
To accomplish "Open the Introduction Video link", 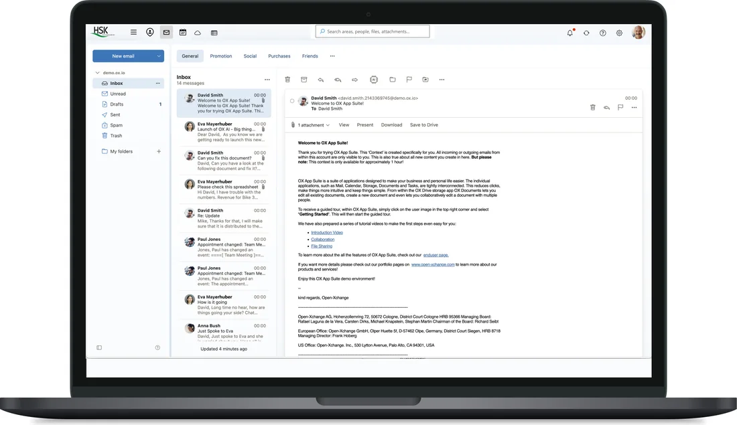I will (327, 232).
